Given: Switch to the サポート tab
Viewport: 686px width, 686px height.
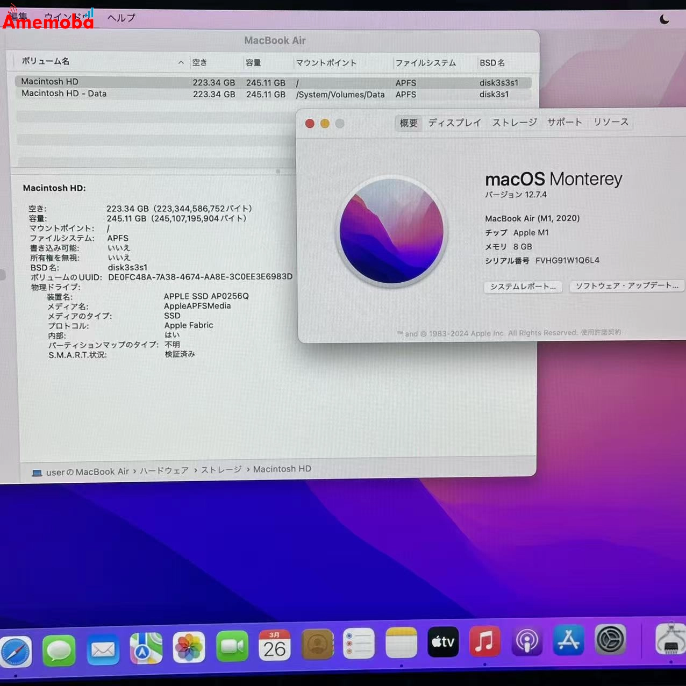Looking at the screenshot, I should point(564,123).
